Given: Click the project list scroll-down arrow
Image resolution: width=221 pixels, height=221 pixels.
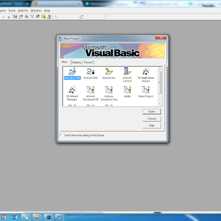Looking at the screenshot, I should pos(160,104).
